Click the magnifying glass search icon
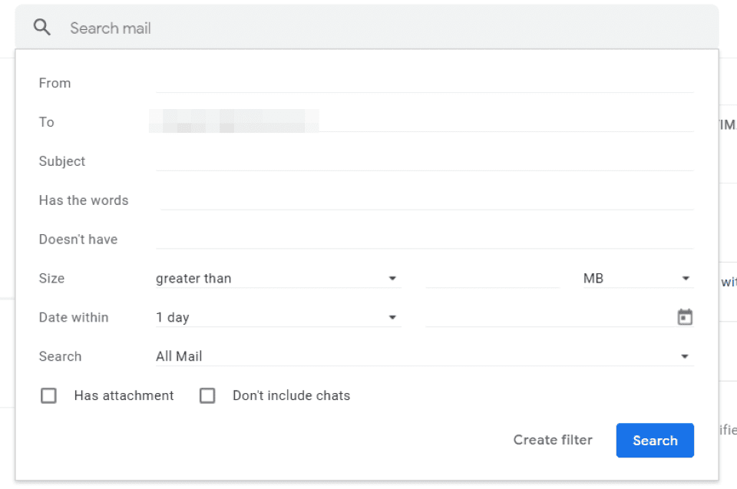 41,27
